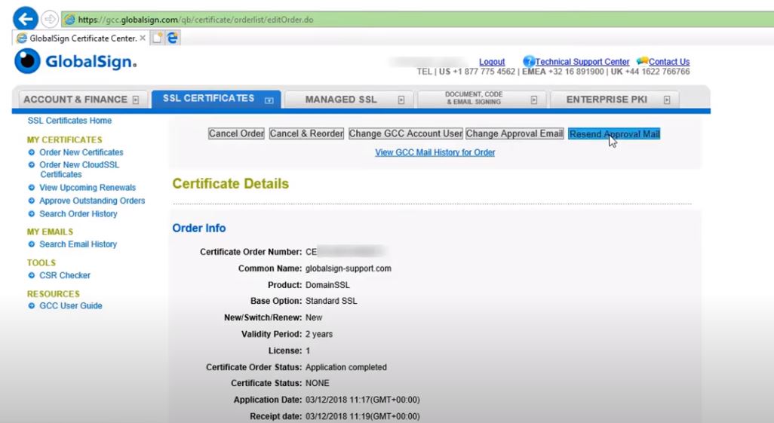Click the browser back arrow button

(x=25, y=20)
